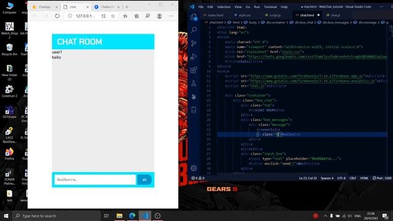Go back in the browser
This screenshot has width=393, height=221.
pos(34,16)
